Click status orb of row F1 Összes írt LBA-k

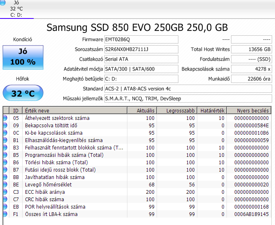click(5, 214)
